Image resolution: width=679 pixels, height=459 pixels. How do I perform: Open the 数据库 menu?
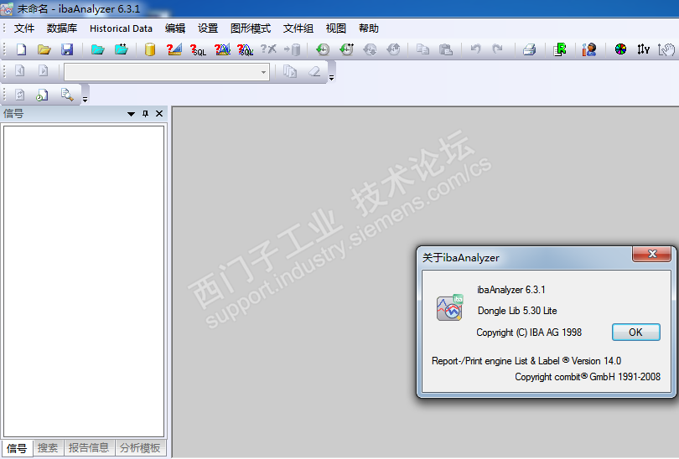(x=62, y=28)
